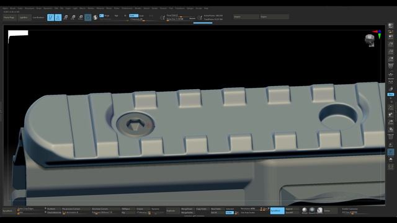The image size is (397, 223).
Task: Select the first material sphere at bottom
Action: (x=305, y=210)
